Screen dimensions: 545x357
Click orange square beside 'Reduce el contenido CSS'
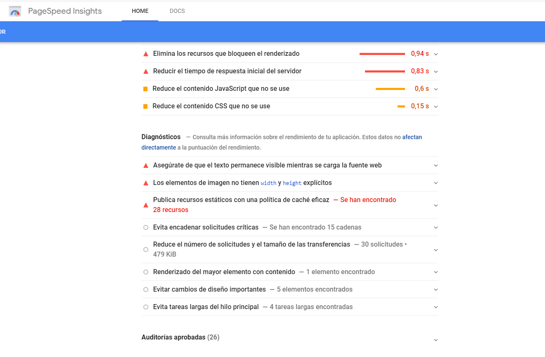pos(145,106)
